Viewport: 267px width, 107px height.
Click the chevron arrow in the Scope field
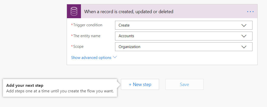point(244,47)
